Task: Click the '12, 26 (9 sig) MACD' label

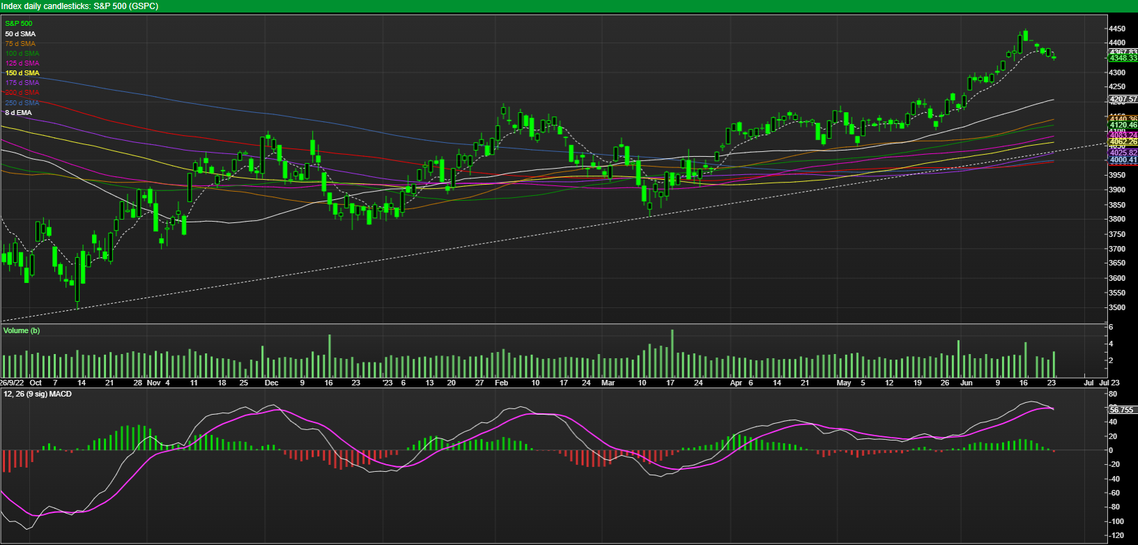Action: click(38, 394)
